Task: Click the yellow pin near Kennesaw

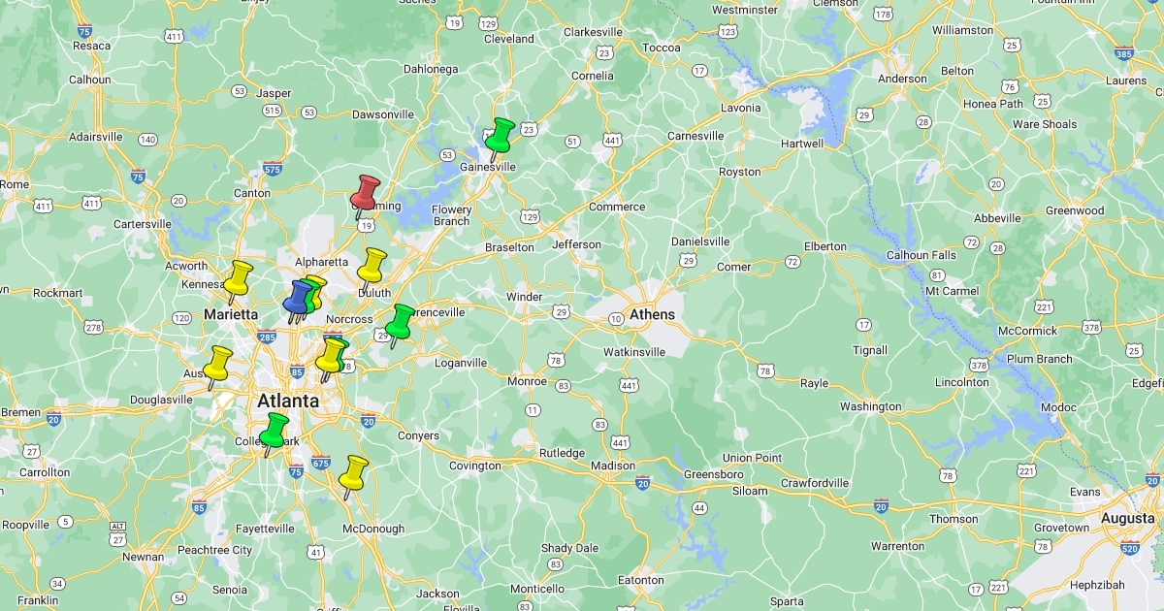Action: [237, 280]
